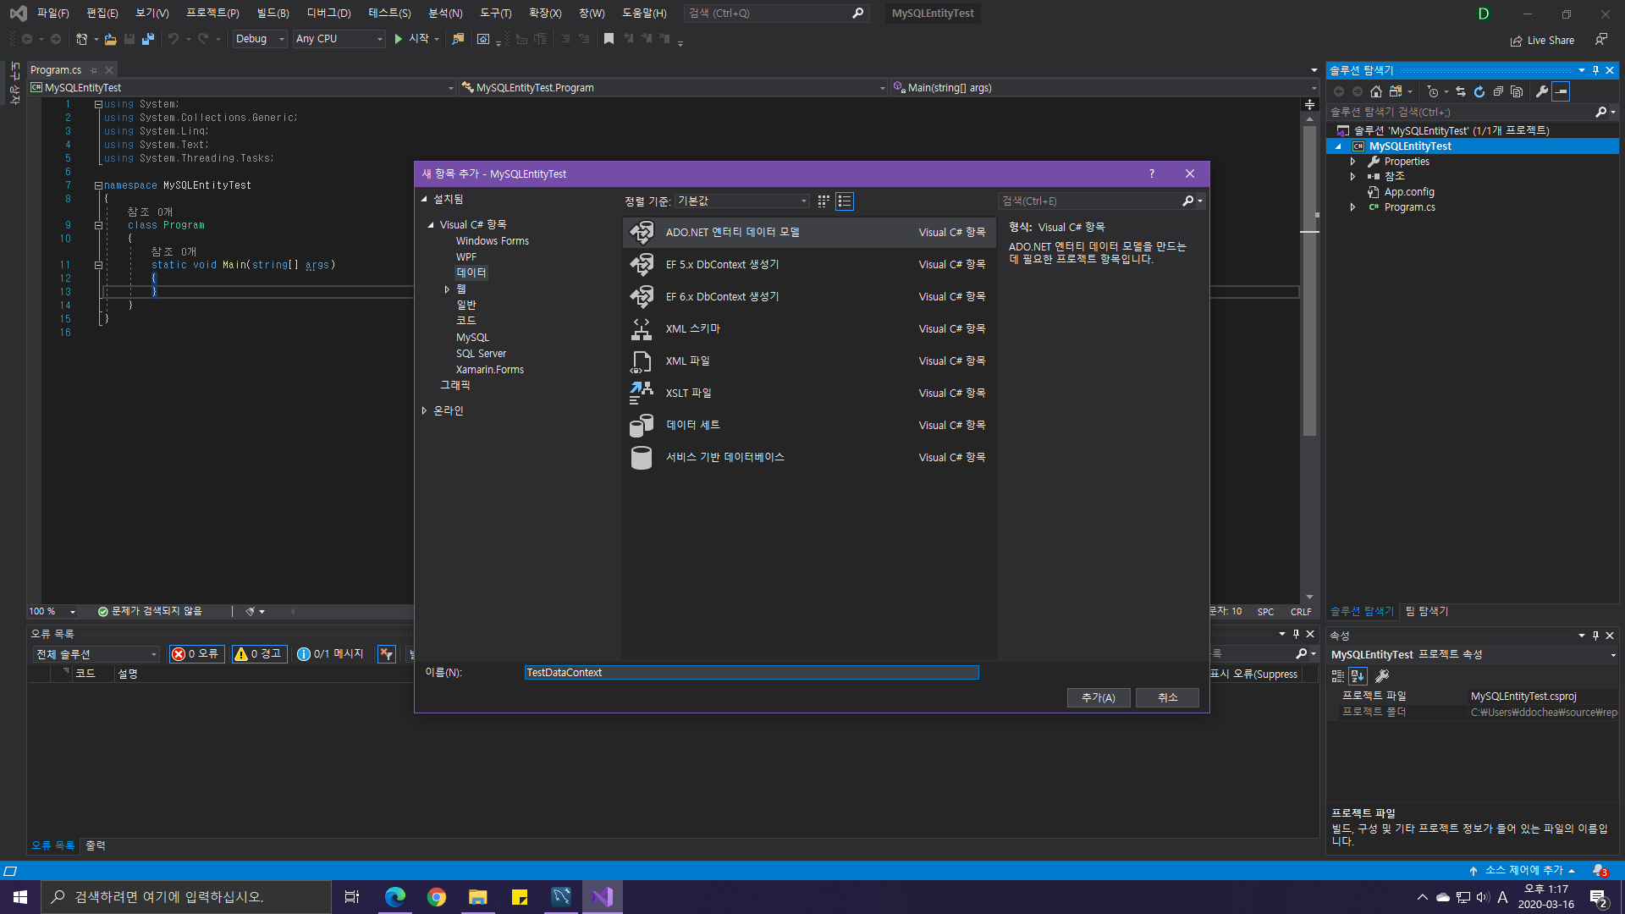Toggle the 0/1 메시지 messages filter

click(331, 654)
